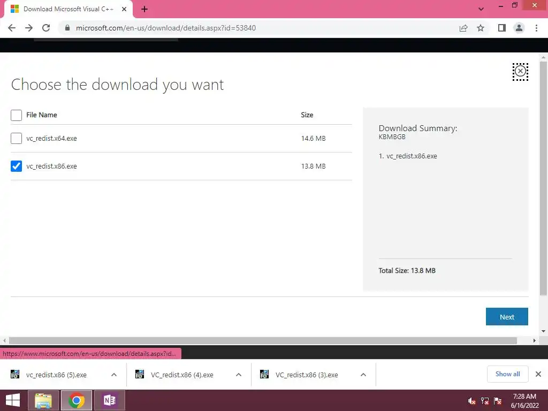Click the address bar URL
This screenshot has width=548, height=411.
point(166,28)
